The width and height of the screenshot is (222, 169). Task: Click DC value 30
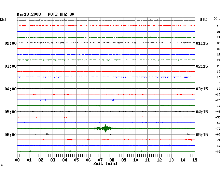[219, 49]
